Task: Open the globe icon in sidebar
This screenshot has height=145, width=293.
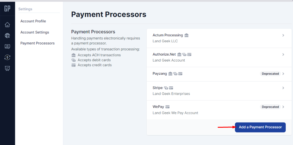Action: click(7, 35)
